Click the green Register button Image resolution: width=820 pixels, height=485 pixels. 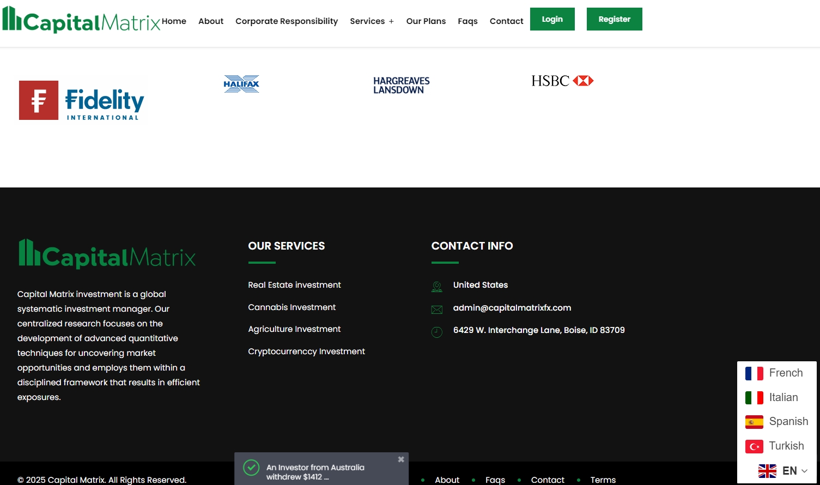tap(615, 19)
